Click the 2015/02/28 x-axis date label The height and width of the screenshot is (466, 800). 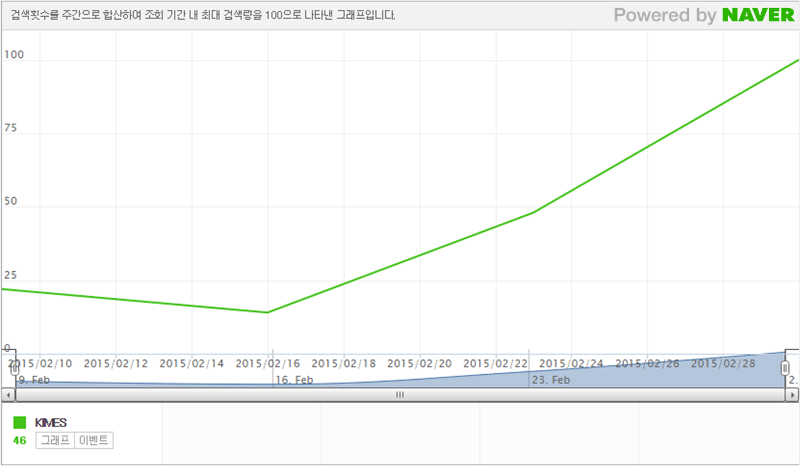pyautogui.click(x=723, y=364)
